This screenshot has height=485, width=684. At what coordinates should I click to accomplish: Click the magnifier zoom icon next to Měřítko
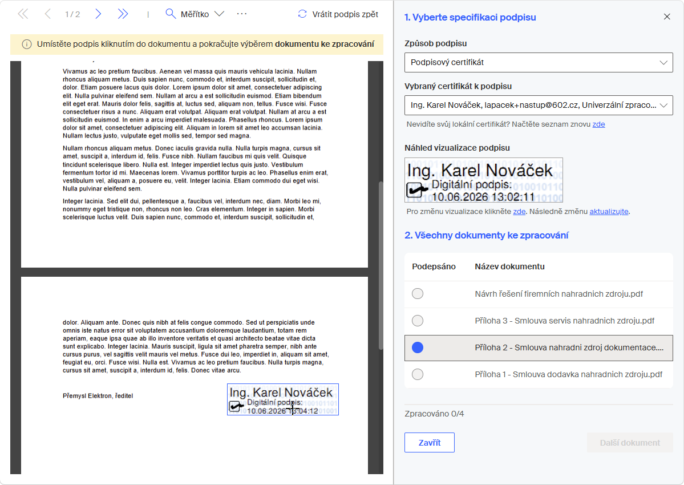pos(171,14)
